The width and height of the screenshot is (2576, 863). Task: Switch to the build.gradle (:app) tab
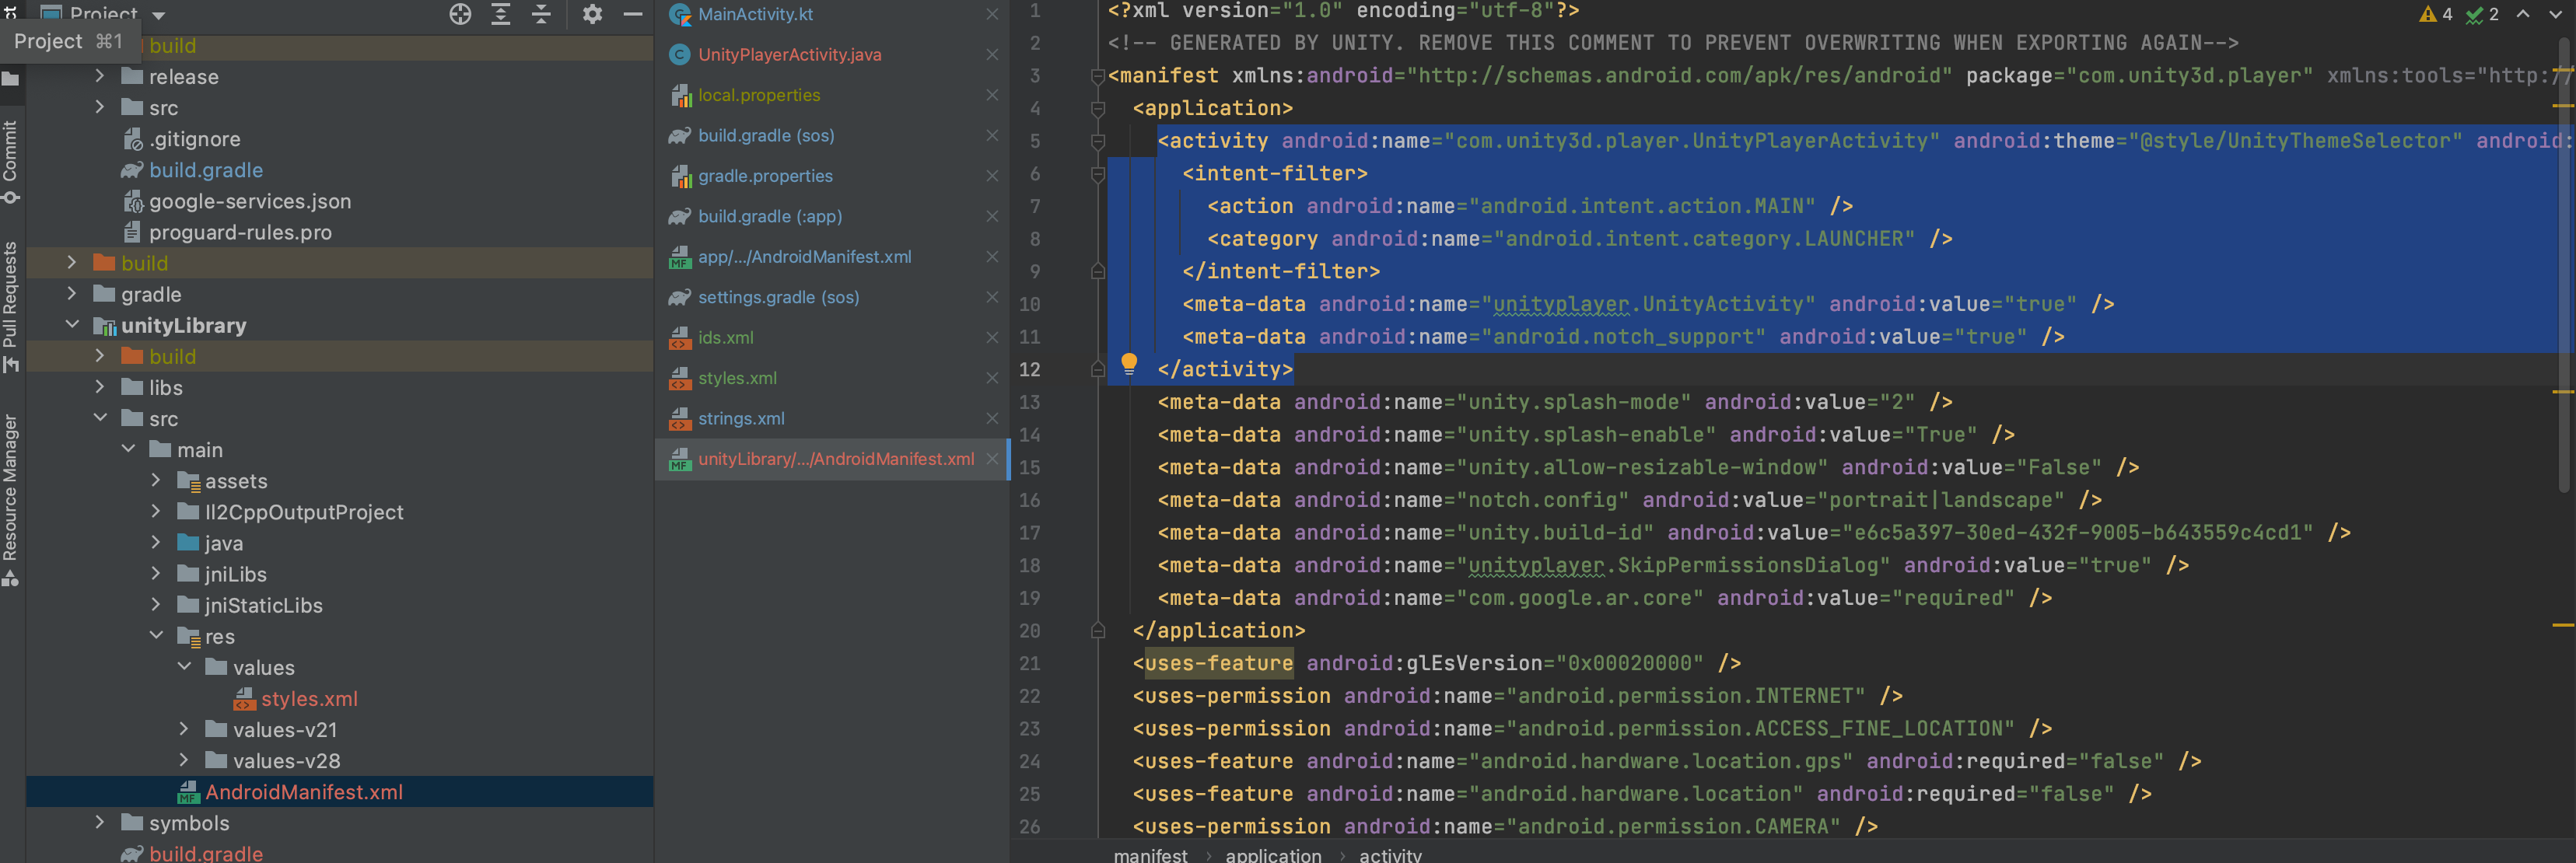pyautogui.click(x=769, y=216)
